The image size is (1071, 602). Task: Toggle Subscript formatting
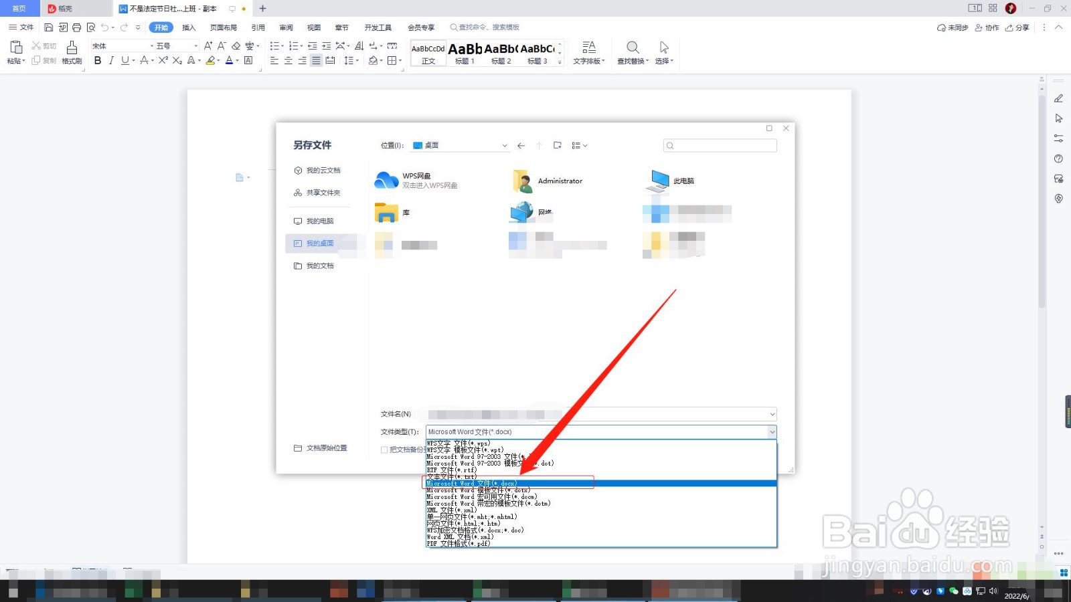[177, 60]
